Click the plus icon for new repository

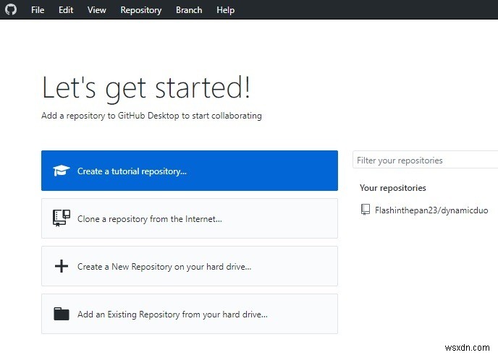pos(62,266)
